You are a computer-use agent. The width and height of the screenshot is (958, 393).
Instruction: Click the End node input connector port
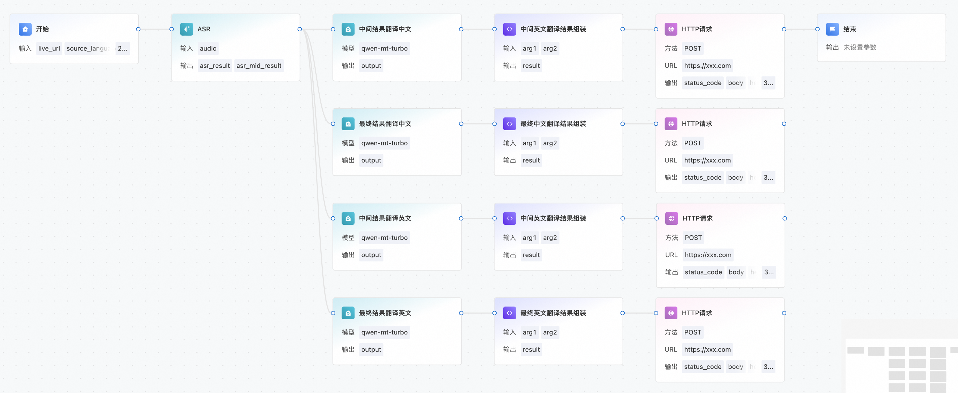(817, 29)
